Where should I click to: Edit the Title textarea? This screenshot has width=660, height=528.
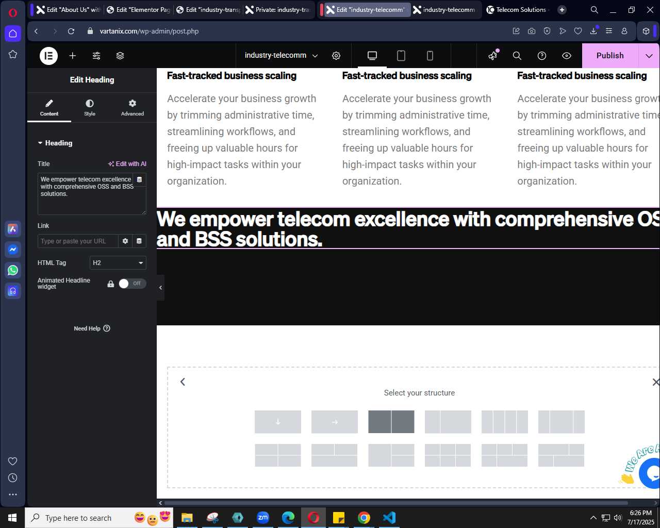(92, 194)
